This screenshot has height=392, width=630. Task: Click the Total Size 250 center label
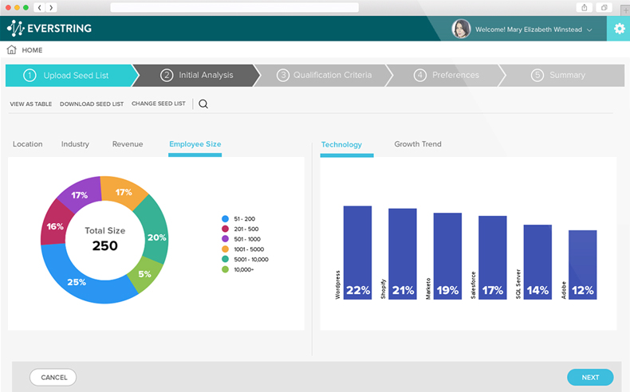104,239
